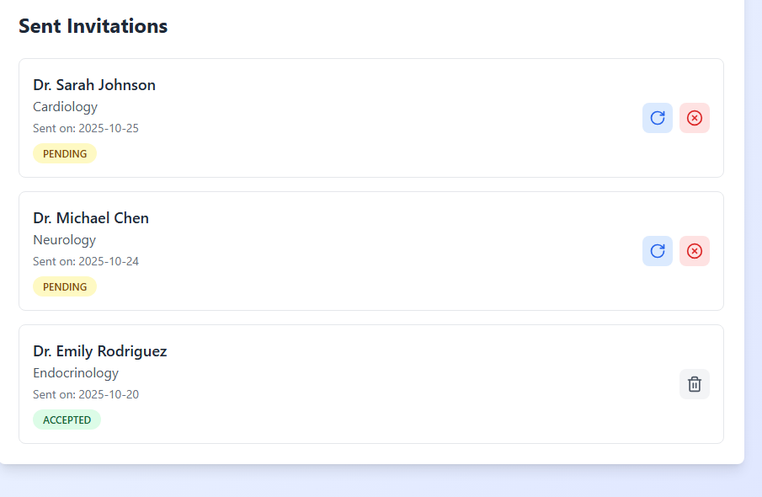The image size is (762, 497).
Task: Open the Dr. Emily Rodriguez name
Action: [100, 351]
